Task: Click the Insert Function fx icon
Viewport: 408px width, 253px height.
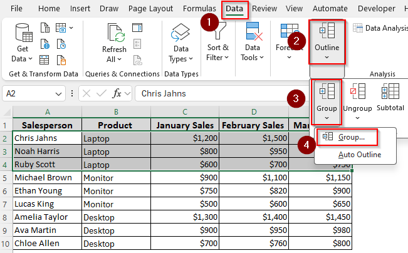Action: coord(117,93)
